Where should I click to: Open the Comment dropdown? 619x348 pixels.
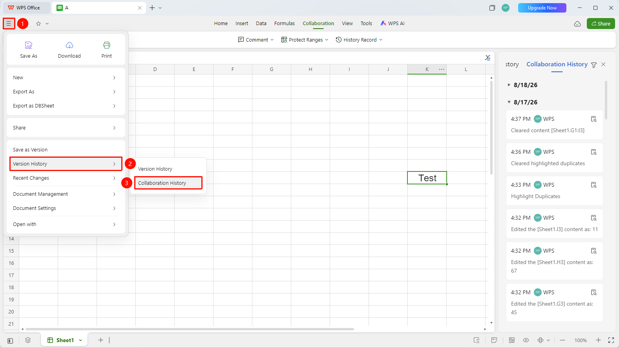tap(256, 40)
